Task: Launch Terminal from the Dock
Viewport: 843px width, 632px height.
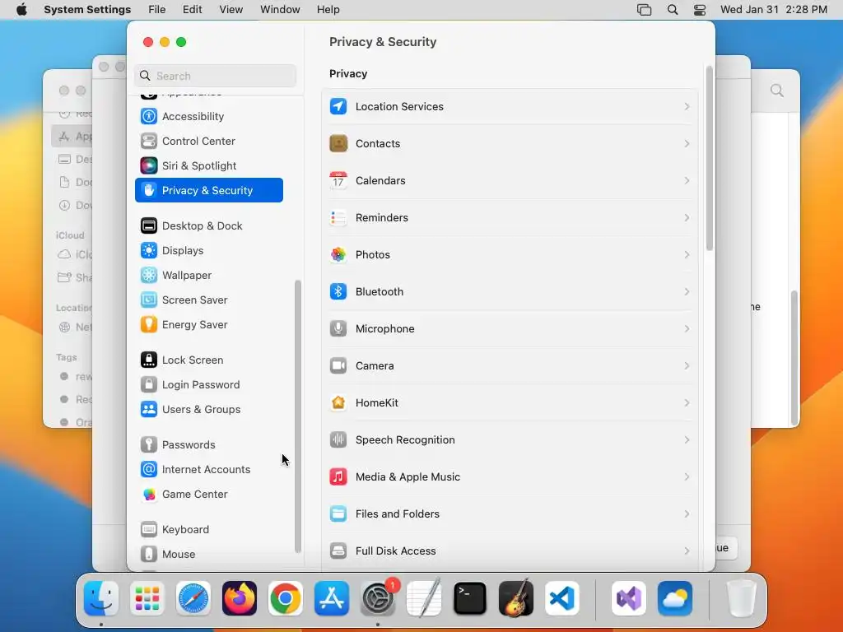Action: coord(470,598)
